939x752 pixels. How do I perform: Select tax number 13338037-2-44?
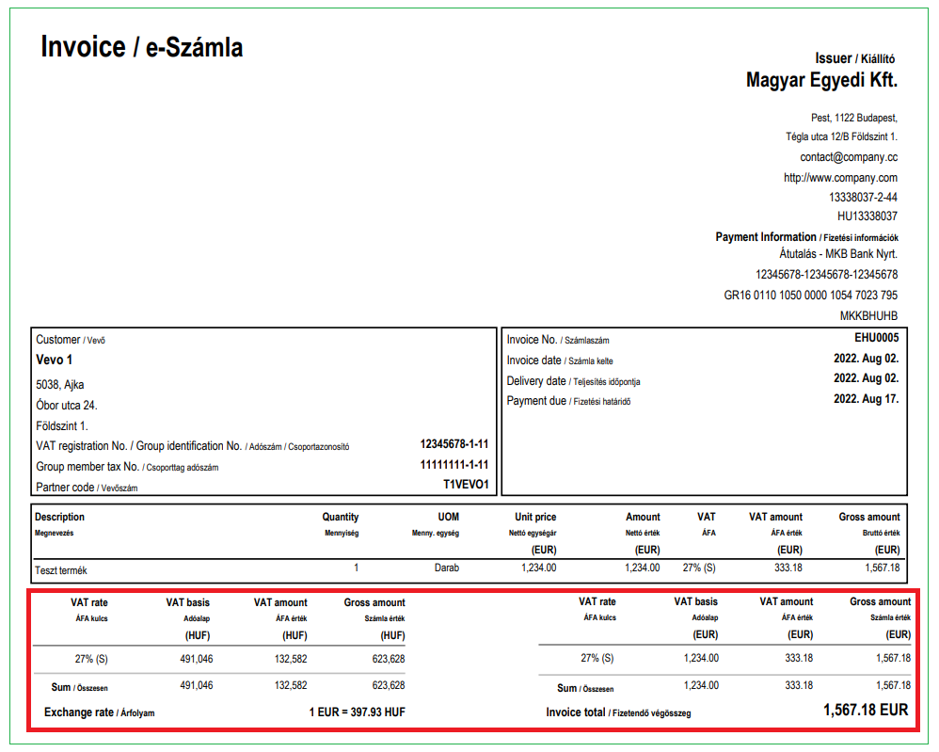point(863,197)
